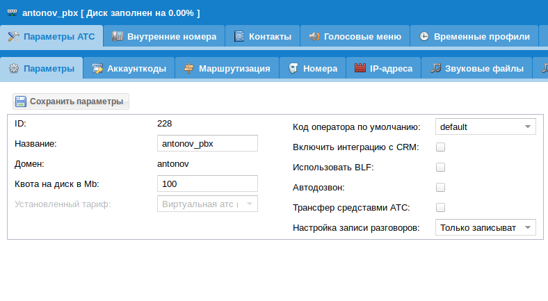Click the phone icon of Внутренние номера
The image size is (548, 301).
tap(118, 36)
